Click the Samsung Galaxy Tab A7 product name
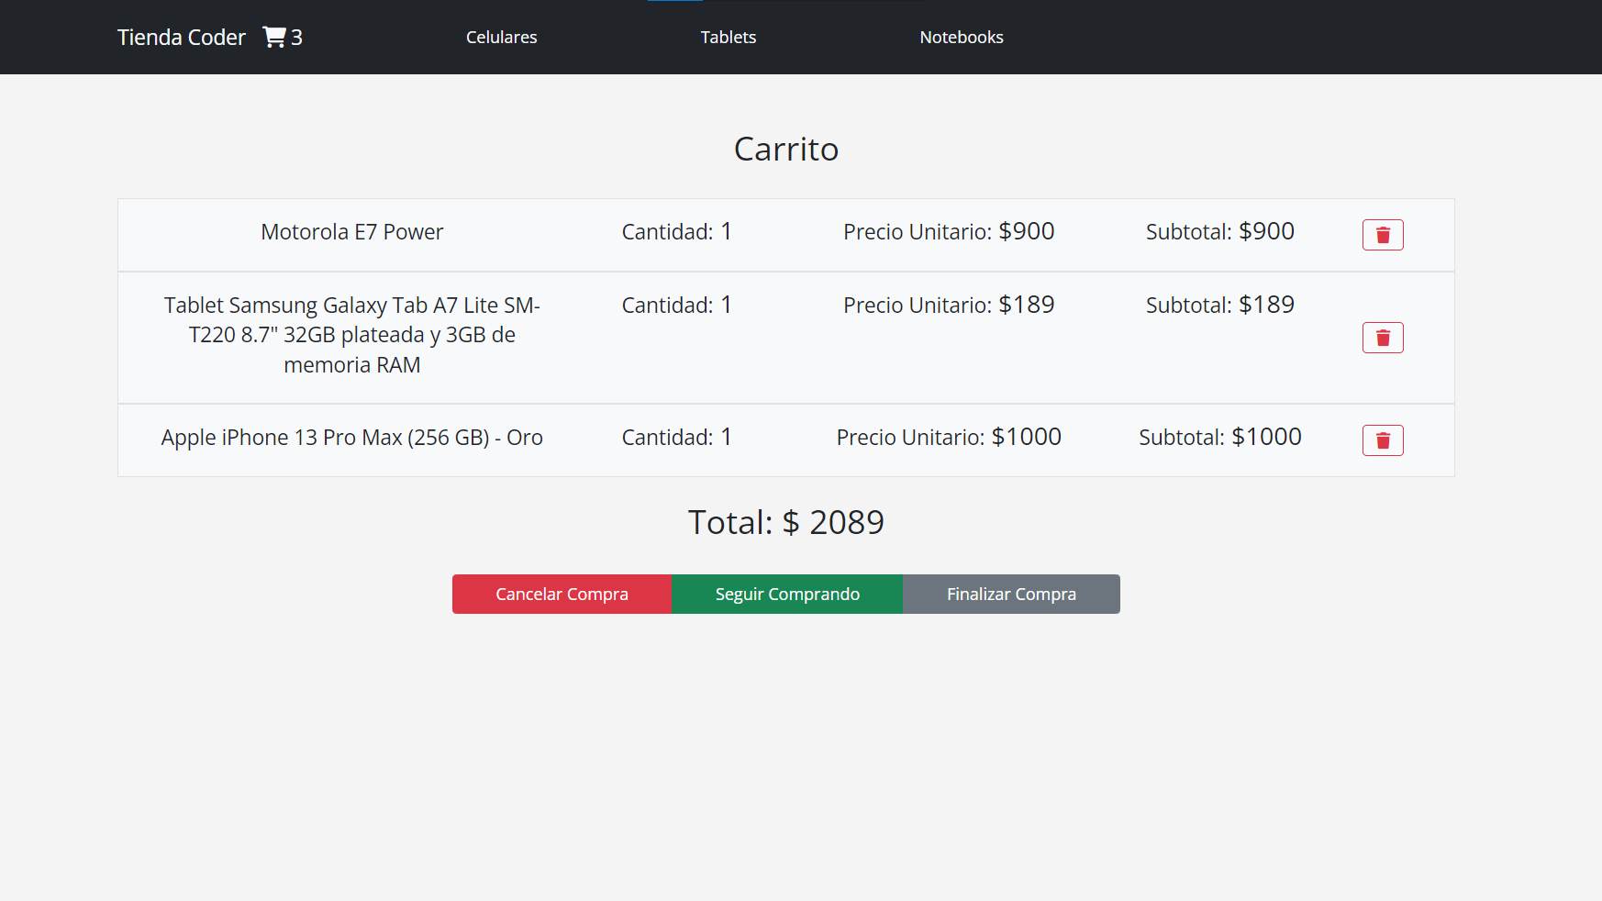Viewport: 1602px width, 901px height. 351,334
